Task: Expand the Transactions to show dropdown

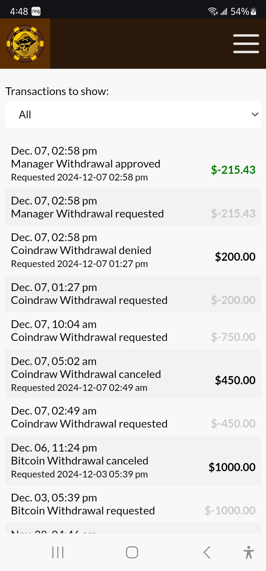Action: click(x=133, y=115)
